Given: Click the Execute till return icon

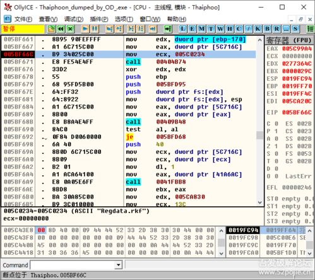Looking at the screenshot, I should [x=153, y=29].
